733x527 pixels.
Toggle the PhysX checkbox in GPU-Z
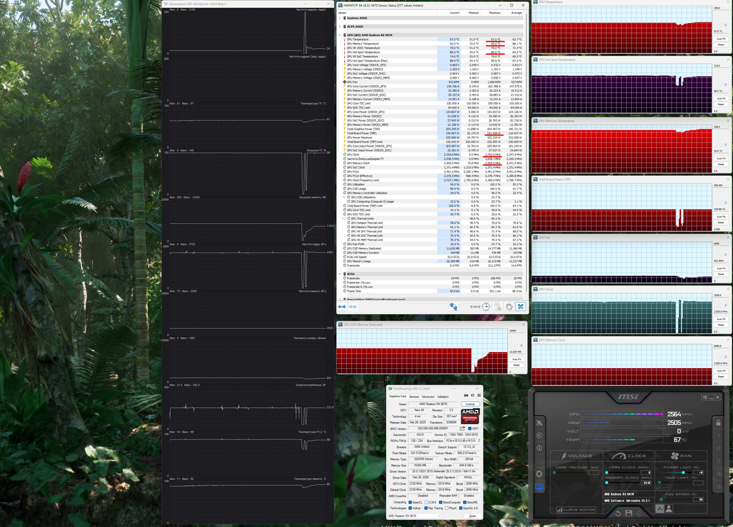pyautogui.click(x=446, y=508)
